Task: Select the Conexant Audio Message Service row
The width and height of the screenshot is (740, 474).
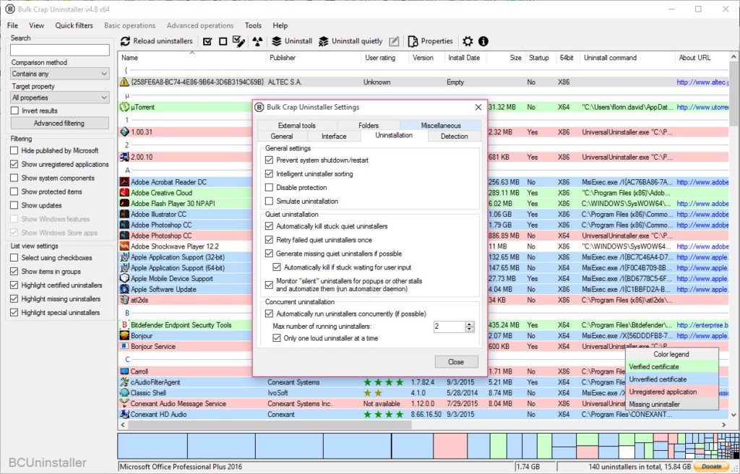Action: tap(423, 404)
